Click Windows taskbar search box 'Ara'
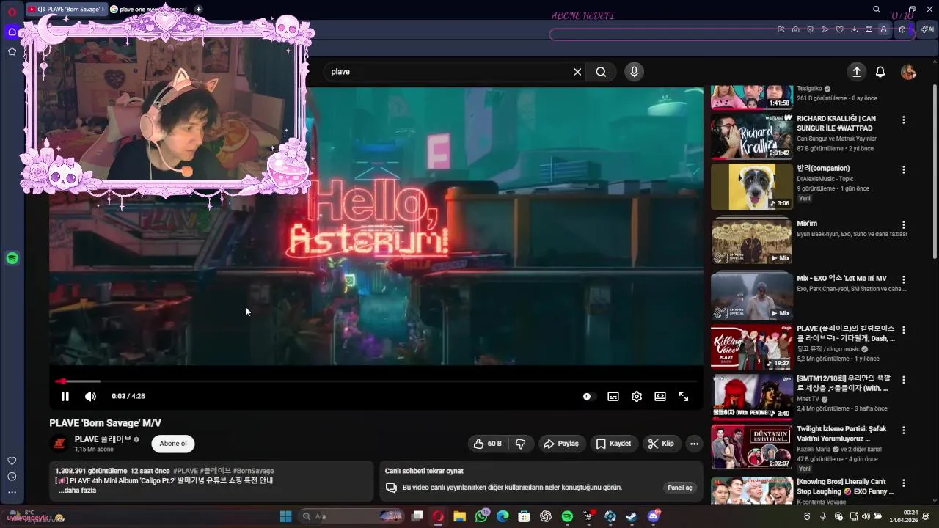Viewport: 939px width, 528px height. tap(352, 516)
